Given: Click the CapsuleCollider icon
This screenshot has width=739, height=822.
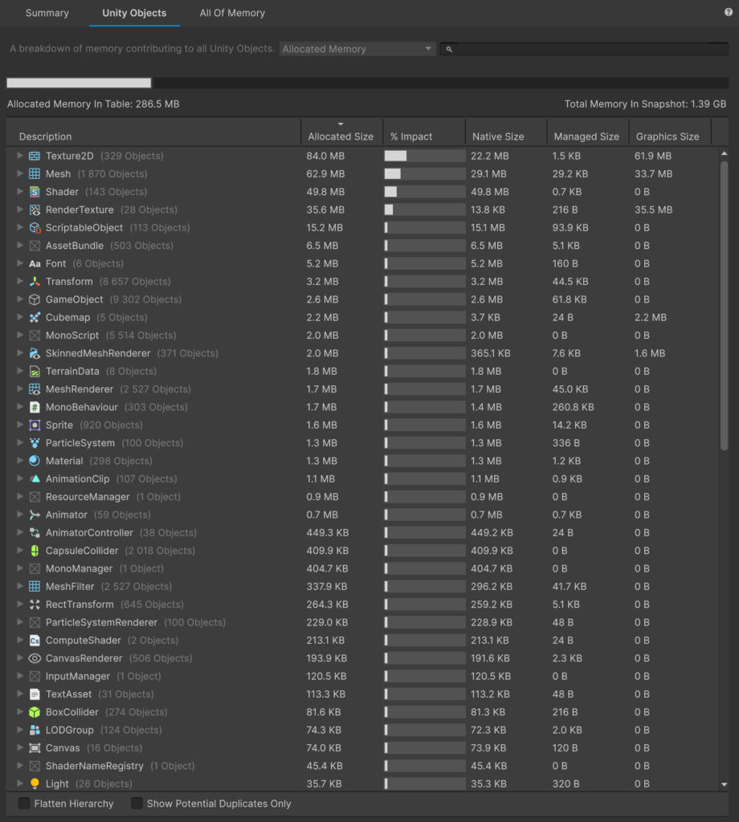Looking at the screenshot, I should pos(35,551).
